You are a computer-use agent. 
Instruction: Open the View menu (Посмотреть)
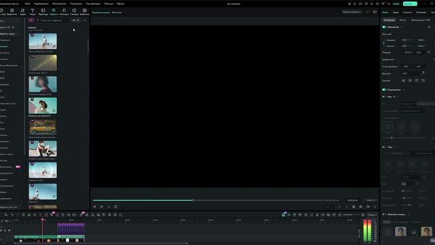point(75,4)
